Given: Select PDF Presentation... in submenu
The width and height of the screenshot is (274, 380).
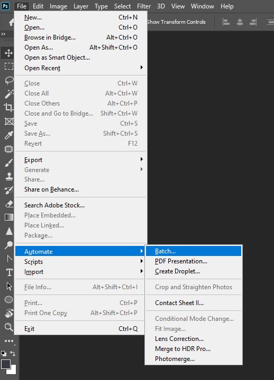Looking at the screenshot, I should click(194, 261).
